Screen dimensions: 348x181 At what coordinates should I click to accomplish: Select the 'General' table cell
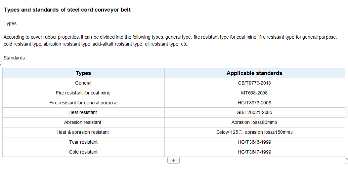83,83
